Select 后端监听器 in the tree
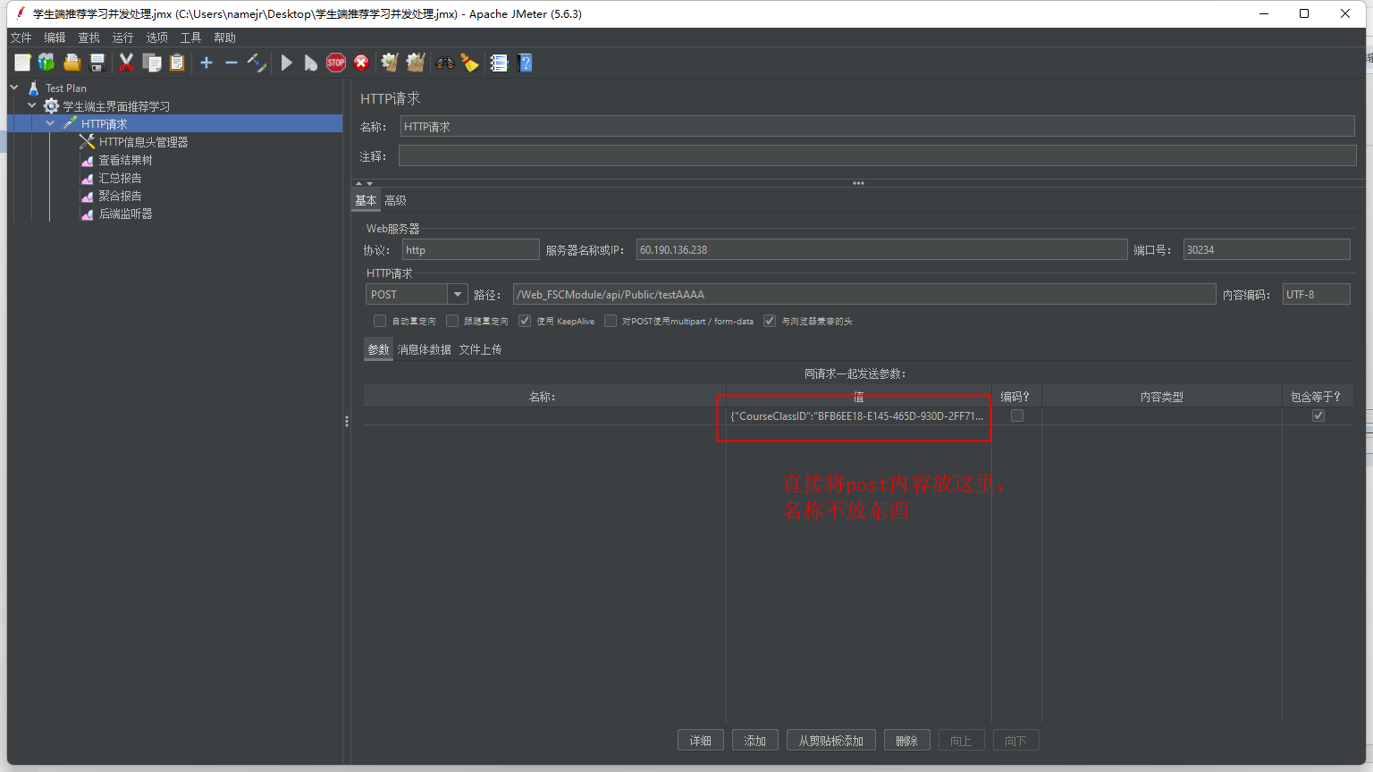The width and height of the screenshot is (1373, 772). click(x=125, y=214)
